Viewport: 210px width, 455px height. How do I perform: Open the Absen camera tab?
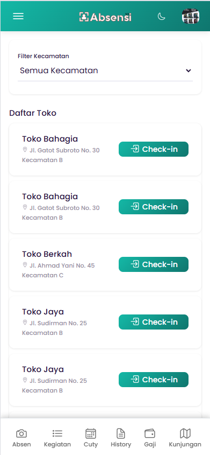(x=21, y=438)
